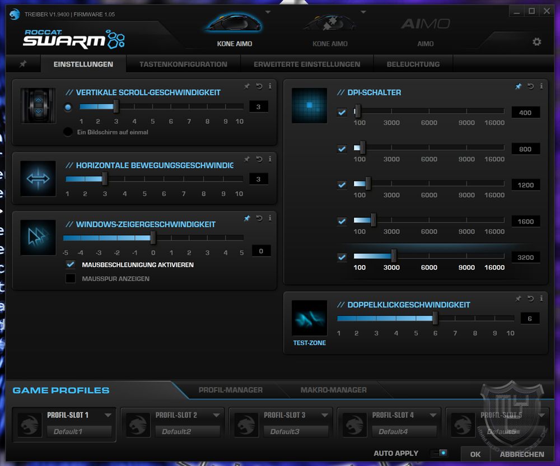Click the 400 DPI value field
The height and width of the screenshot is (466, 560).
click(x=525, y=113)
